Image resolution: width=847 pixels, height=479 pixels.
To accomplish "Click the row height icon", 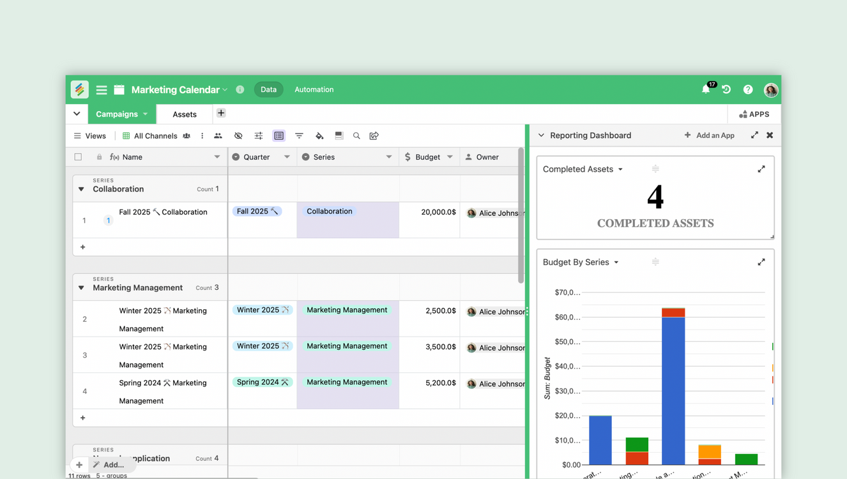I will point(339,136).
